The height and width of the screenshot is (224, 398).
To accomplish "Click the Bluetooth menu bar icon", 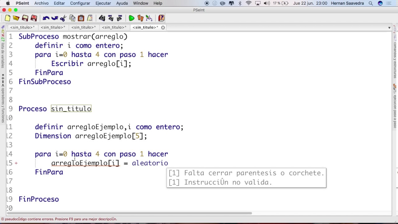I will coord(240,3).
